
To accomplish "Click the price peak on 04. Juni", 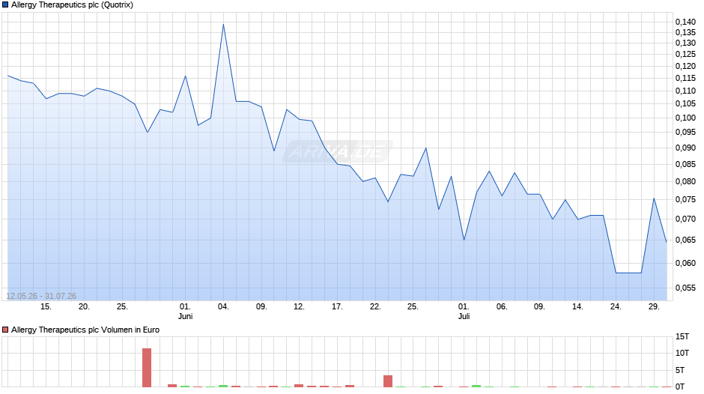I will pos(223,24).
